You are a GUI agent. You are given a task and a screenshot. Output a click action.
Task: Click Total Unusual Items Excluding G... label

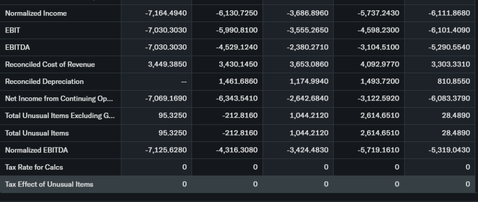[59, 116]
